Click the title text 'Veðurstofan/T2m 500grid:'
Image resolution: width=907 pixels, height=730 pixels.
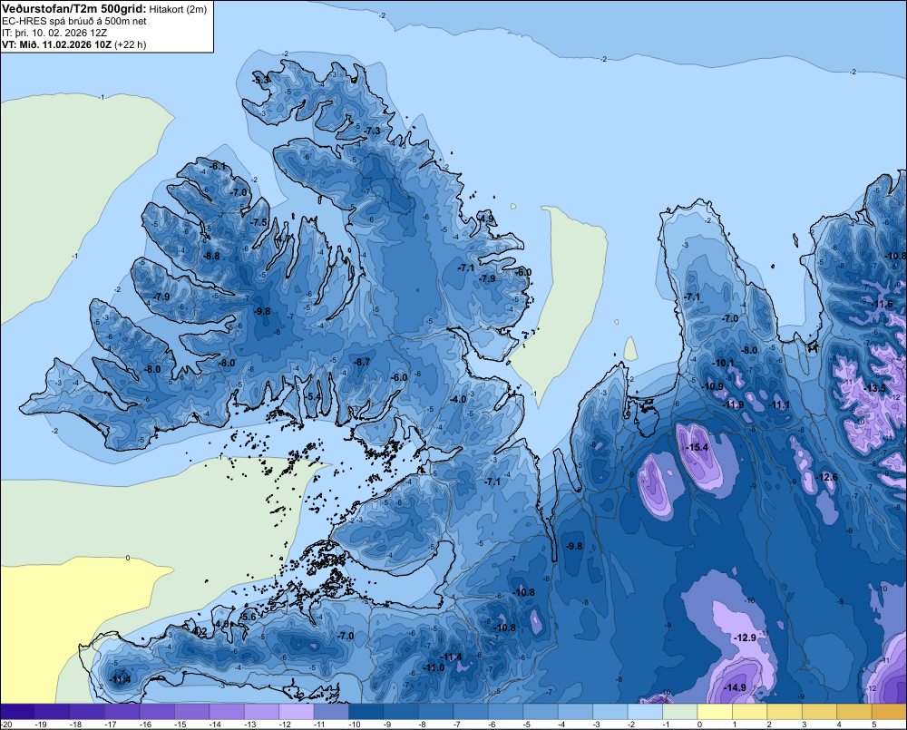(74, 9)
